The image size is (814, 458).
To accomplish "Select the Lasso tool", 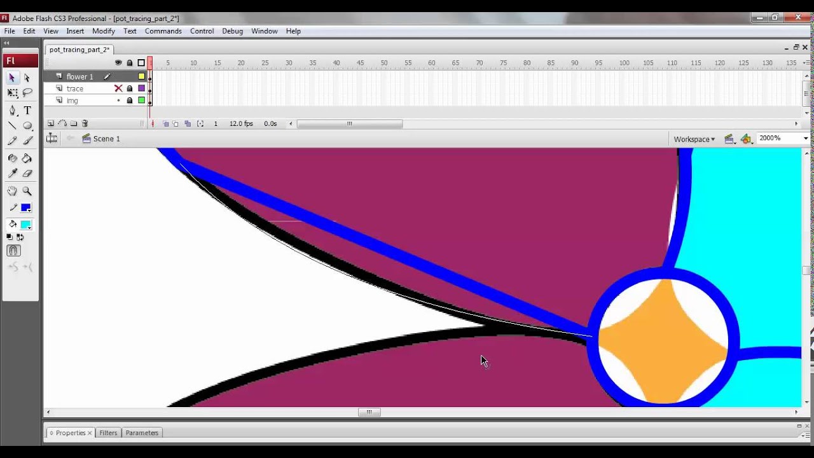I will click(x=27, y=93).
